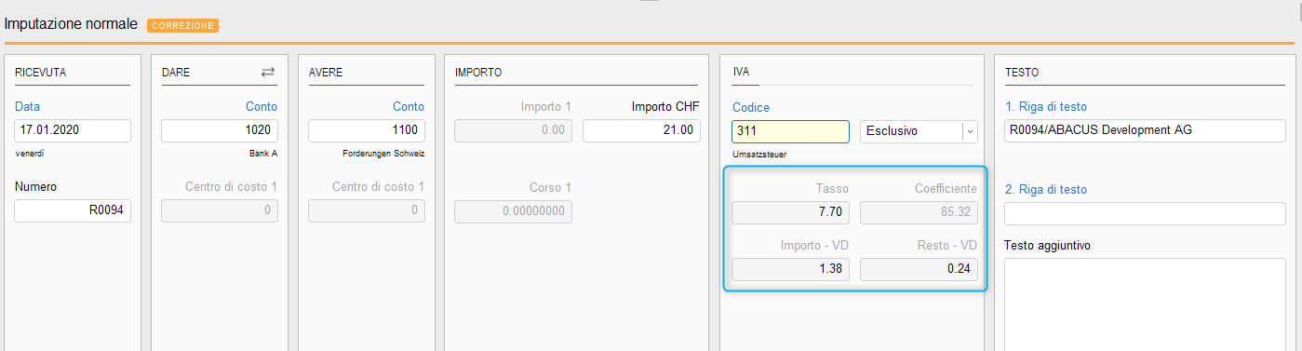
Task: Open the Conto link under Dare
Action: tap(262, 107)
